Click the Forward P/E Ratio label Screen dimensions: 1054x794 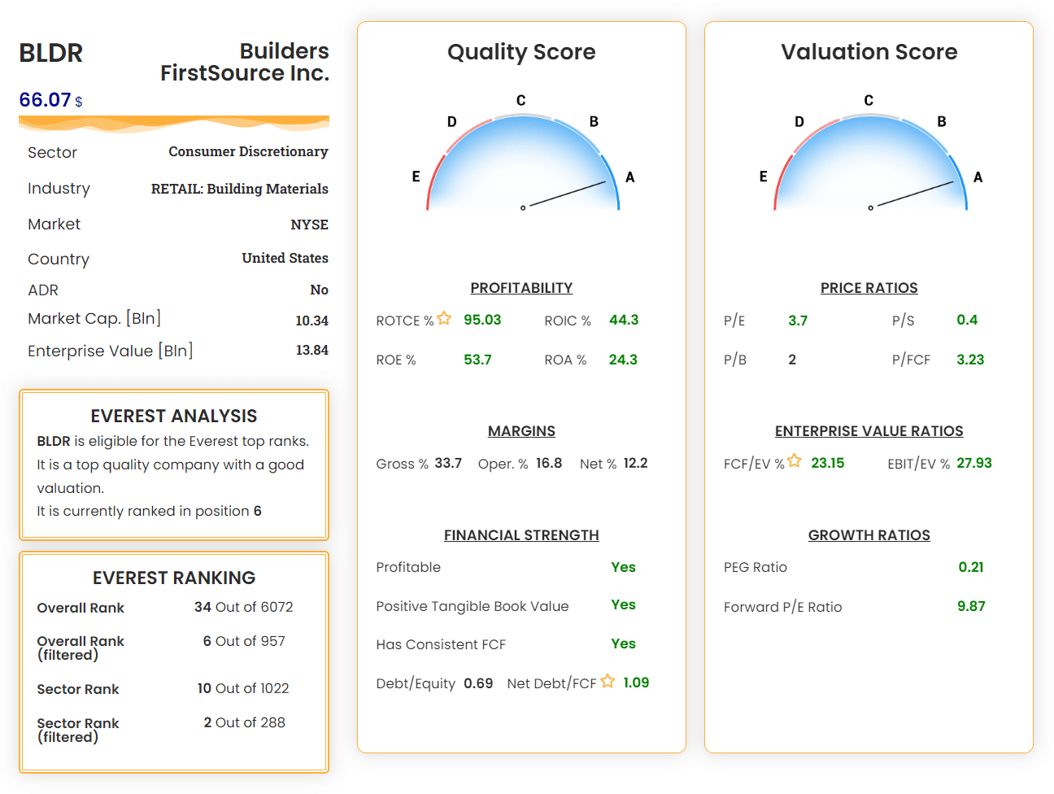[x=783, y=607]
